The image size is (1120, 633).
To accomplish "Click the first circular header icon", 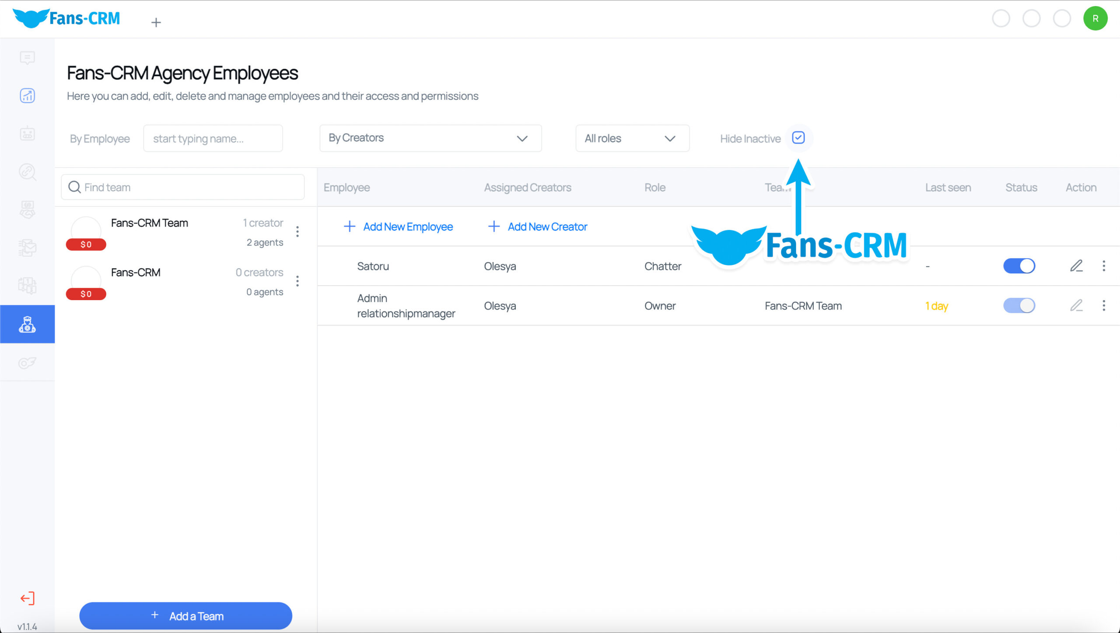I will pos(1001,19).
